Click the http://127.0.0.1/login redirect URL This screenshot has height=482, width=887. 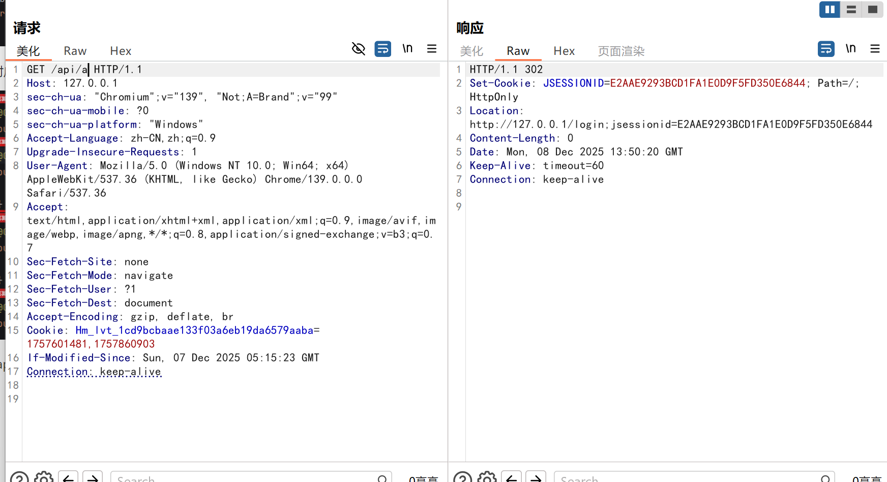click(671, 125)
